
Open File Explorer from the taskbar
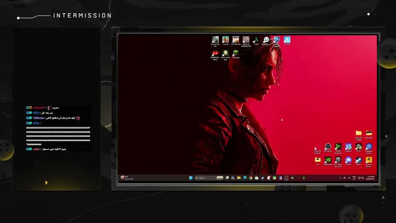pos(239,178)
